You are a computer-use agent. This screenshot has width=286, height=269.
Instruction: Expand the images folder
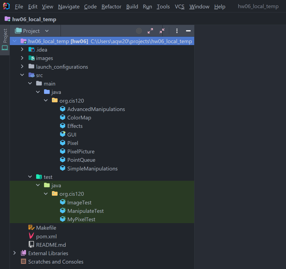(x=22, y=58)
